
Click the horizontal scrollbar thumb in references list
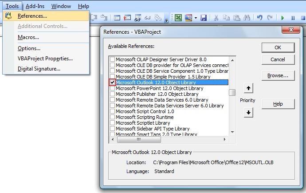[x=139, y=139]
